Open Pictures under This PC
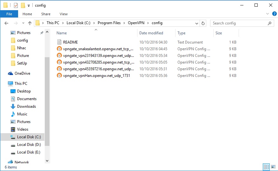This screenshot has width=278, height=171. pyautogui.click(x=21, y=122)
